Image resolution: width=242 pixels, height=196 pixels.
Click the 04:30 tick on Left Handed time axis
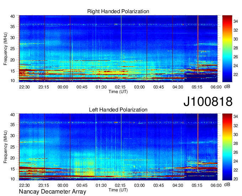(178, 185)
